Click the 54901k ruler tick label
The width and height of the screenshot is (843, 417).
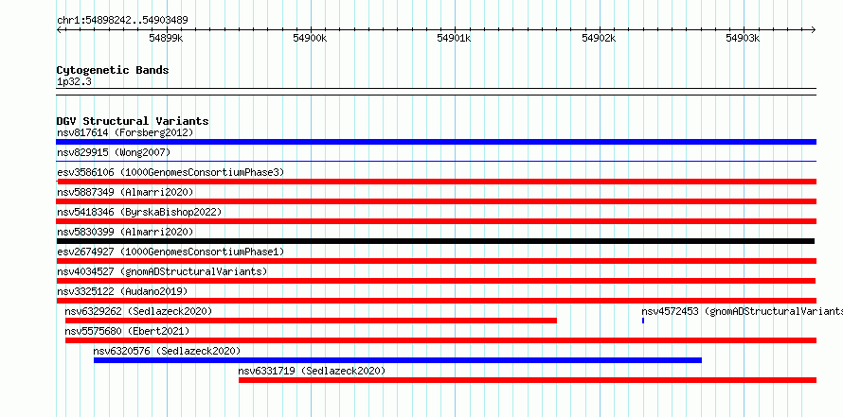[x=454, y=38]
